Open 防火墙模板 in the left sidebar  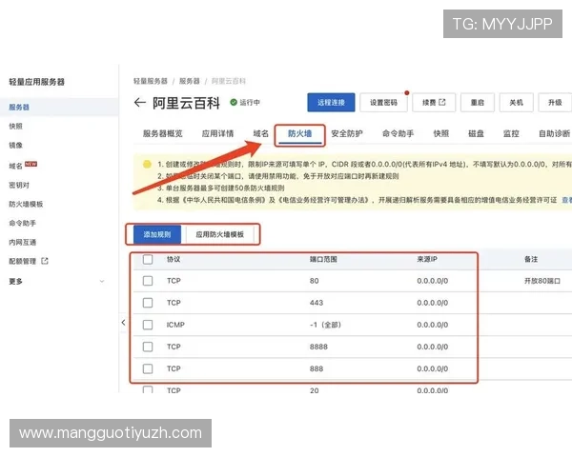click(x=26, y=204)
